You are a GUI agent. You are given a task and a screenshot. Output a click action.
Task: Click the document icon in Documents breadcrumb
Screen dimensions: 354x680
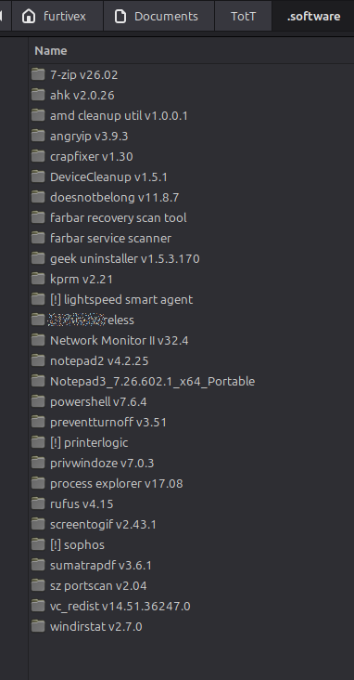tap(120, 17)
